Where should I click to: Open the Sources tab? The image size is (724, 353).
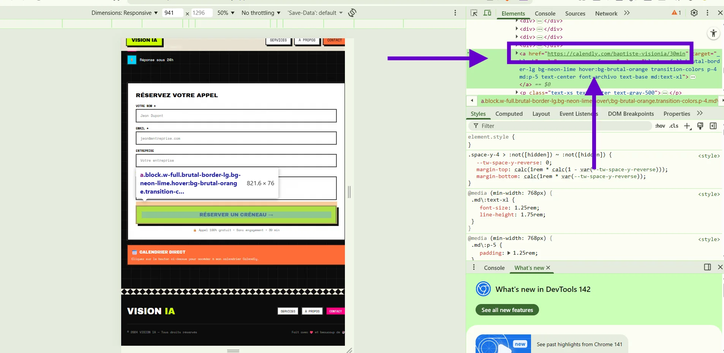coord(575,13)
